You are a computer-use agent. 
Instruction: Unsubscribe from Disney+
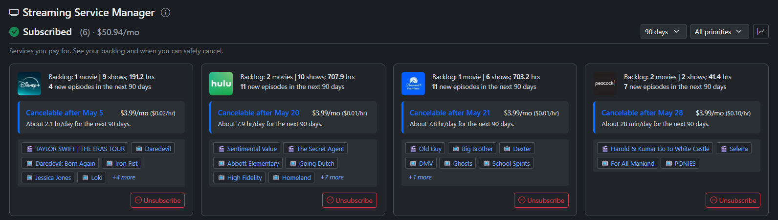pos(157,200)
